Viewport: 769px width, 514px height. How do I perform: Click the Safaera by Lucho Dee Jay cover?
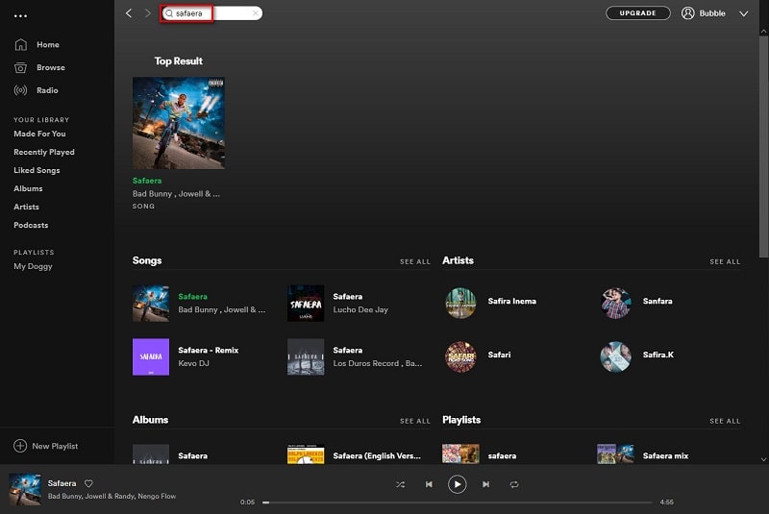coord(306,304)
